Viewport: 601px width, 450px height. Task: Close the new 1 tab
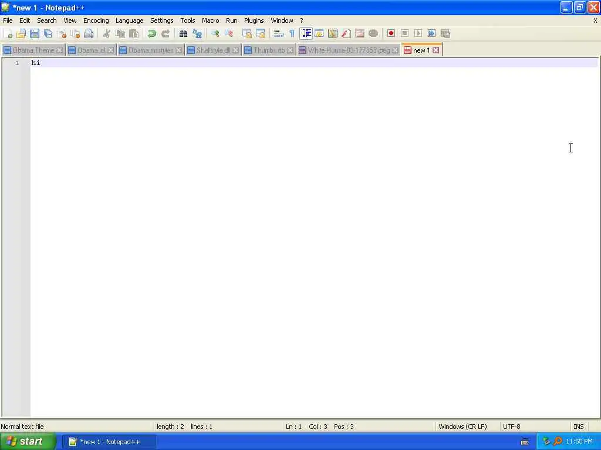pyautogui.click(x=436, y=50)
